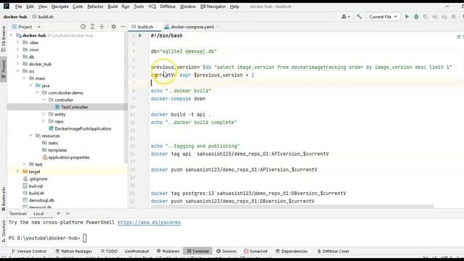Build project with the hammer icon
Image resolution: width=464 pixels, height=261 pixels.
(359, 17)
